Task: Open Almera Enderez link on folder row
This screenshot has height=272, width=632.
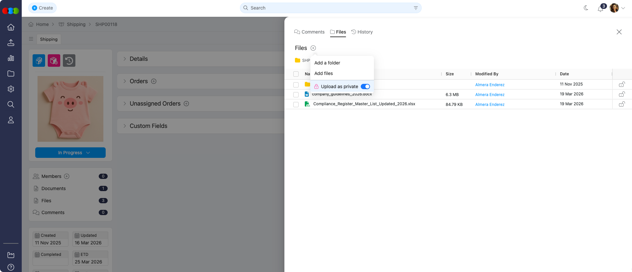Action: (x=490, y=85)
